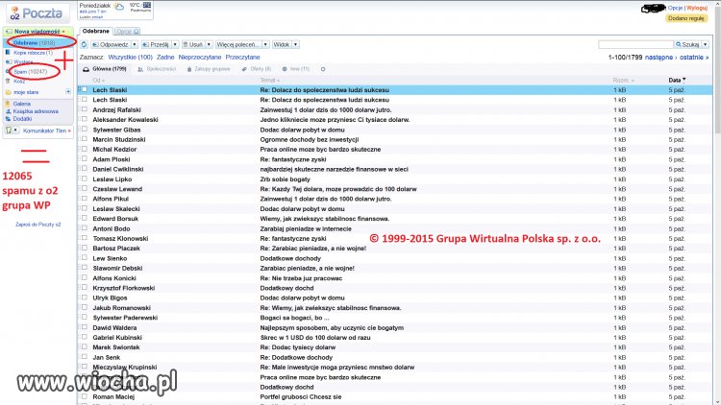Open the Szukaj search options arrow
The image size is (721, 405).
point(705,44)
